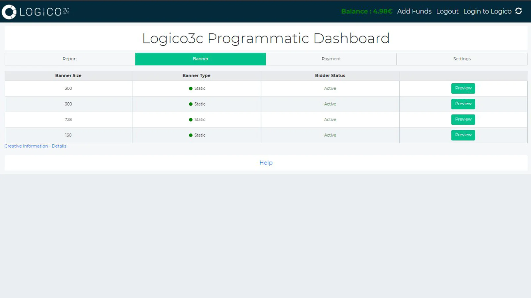Click the Banner Size column header
The height and width of the screenshot is (298, 531).
[68, 75]
